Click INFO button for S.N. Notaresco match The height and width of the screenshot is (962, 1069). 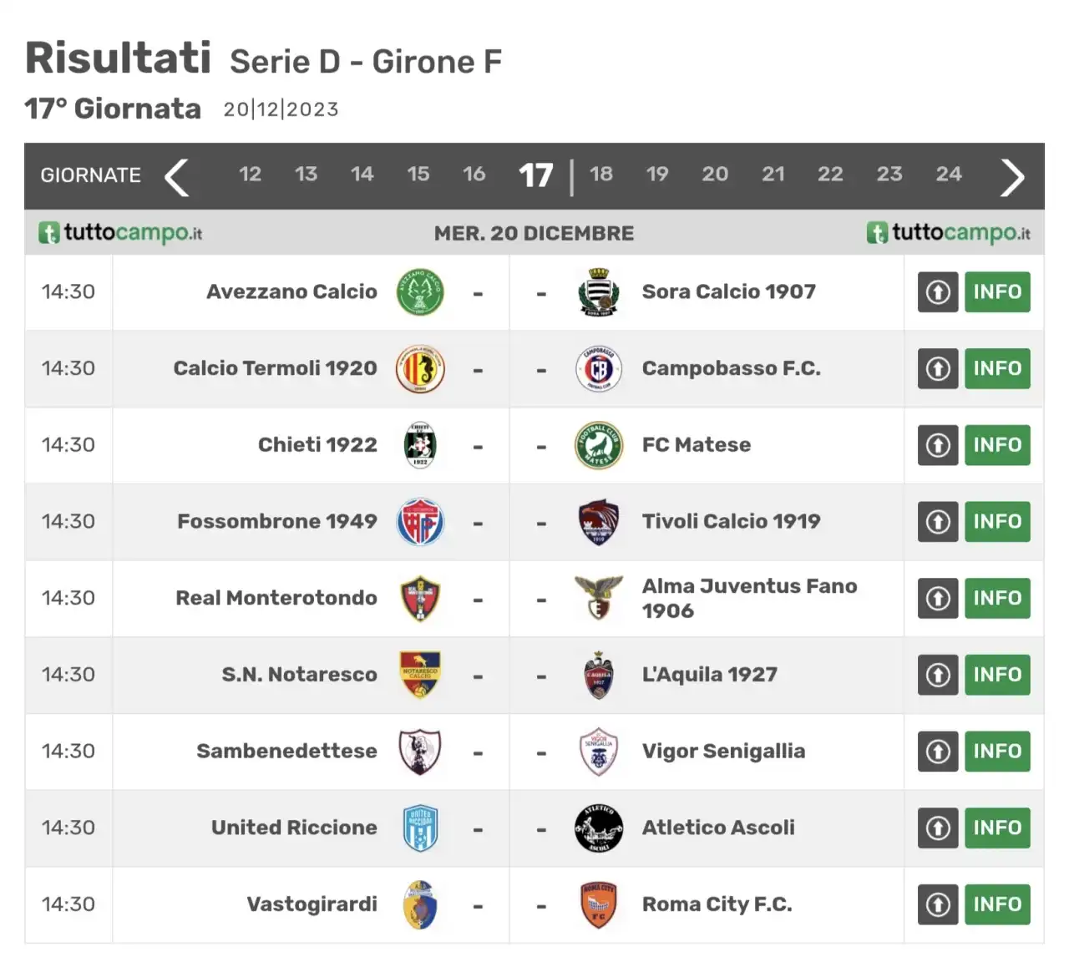point(997,675)
